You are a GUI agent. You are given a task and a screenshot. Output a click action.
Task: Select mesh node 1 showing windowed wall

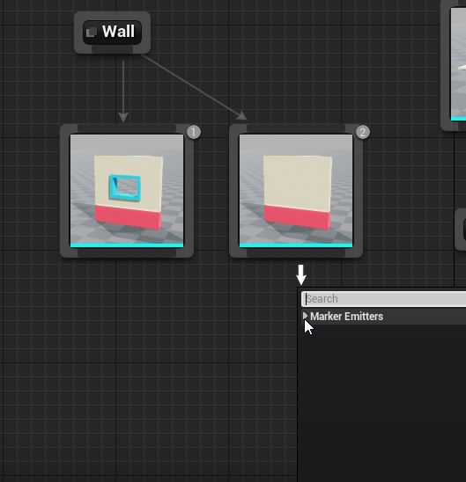(127, 191)
